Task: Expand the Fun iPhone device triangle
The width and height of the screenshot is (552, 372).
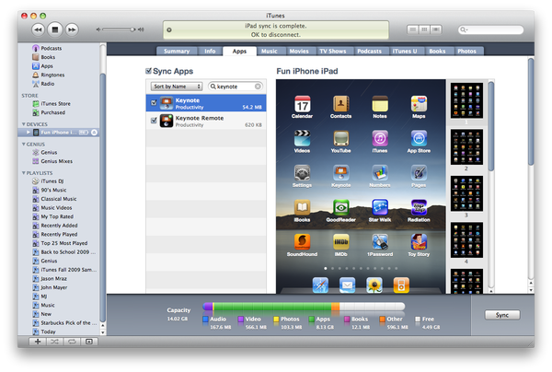Action: [29, 133]
